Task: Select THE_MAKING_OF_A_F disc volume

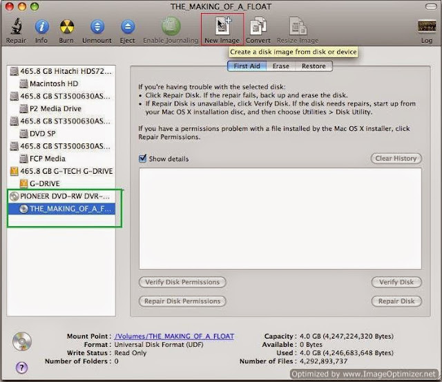Action: pos(61,209)
